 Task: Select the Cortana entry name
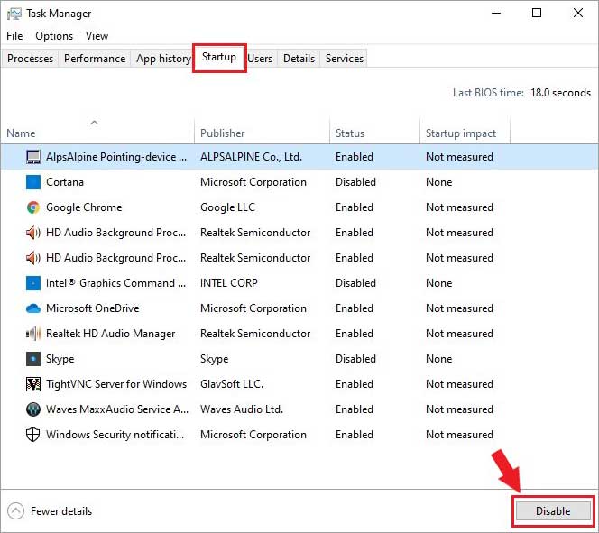(x=65, y=182)
